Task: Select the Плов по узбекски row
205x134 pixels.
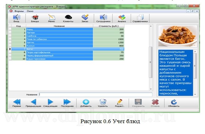Action: click(x=68, y=39)
